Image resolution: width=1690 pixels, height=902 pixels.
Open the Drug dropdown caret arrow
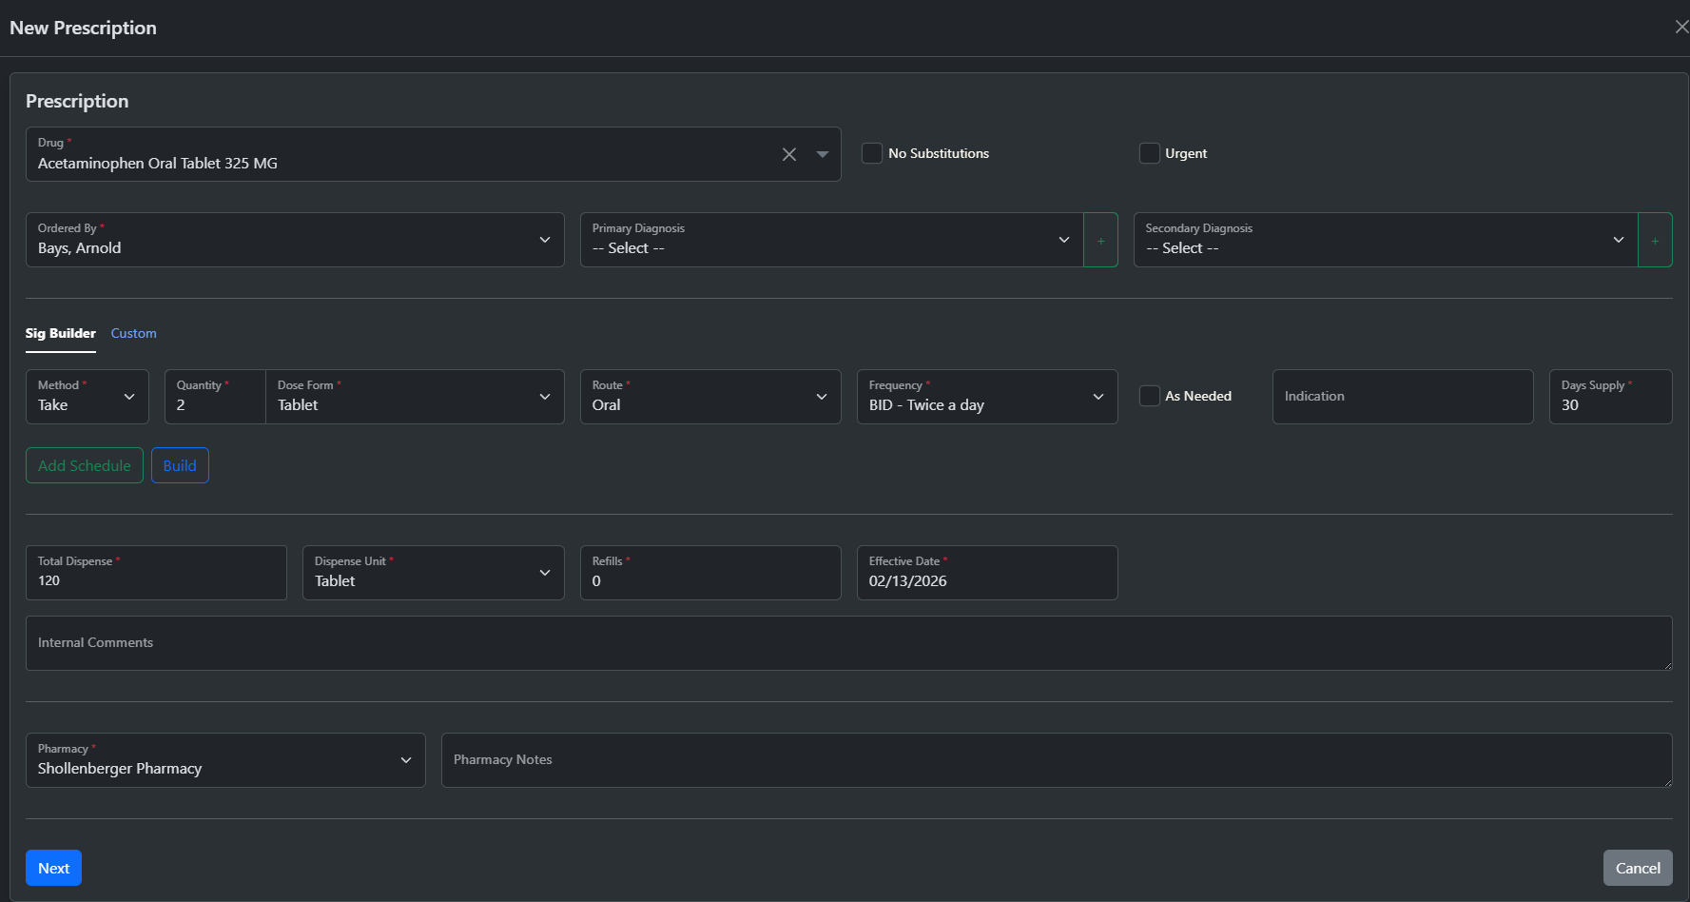coord(823,154)
